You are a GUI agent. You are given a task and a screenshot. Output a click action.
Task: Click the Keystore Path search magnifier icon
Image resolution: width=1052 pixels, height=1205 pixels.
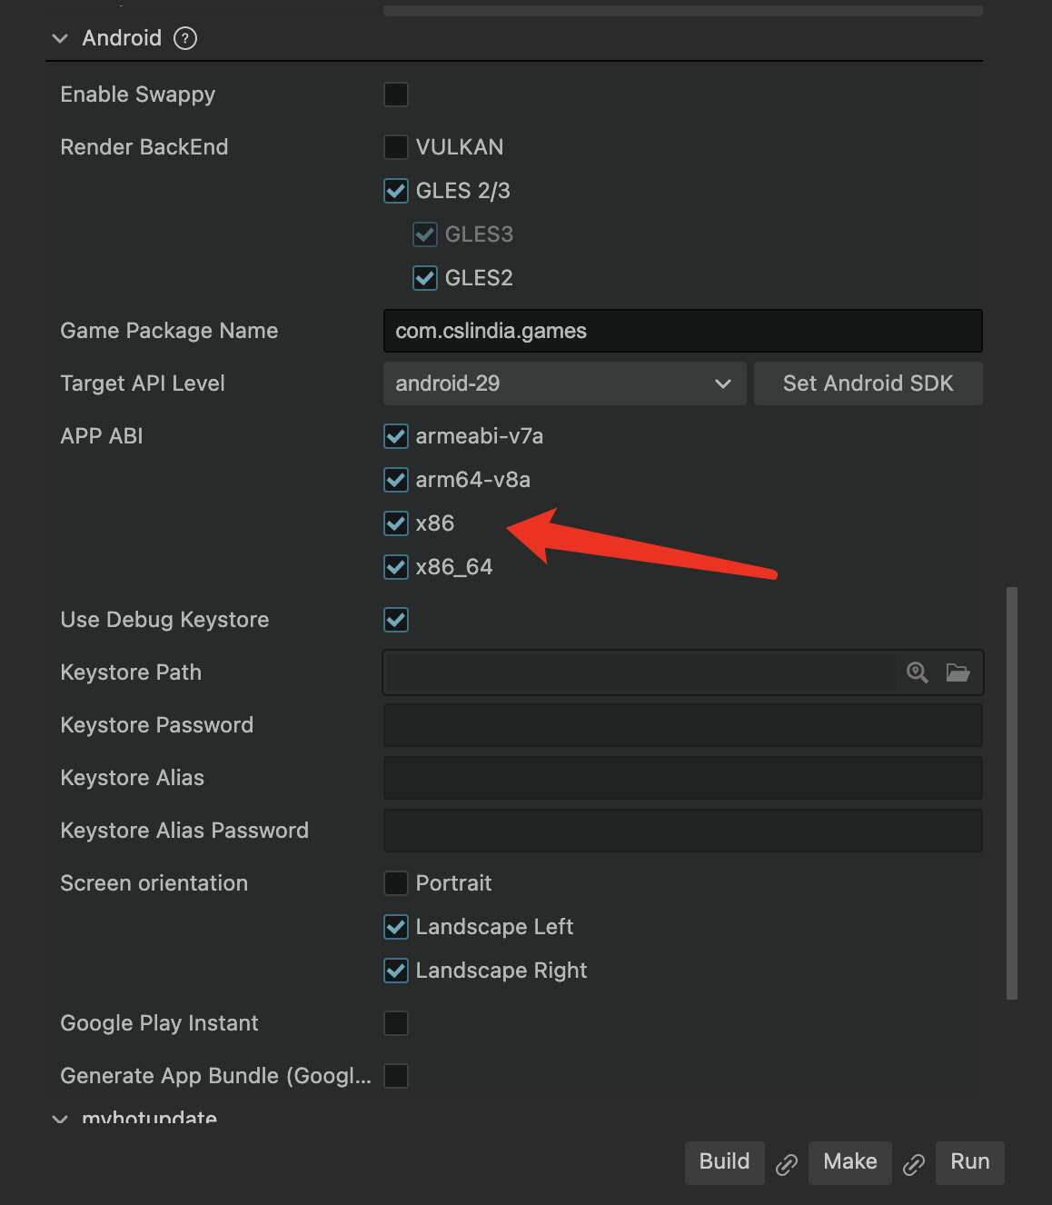pyautogui.click(x=918, y=672)
